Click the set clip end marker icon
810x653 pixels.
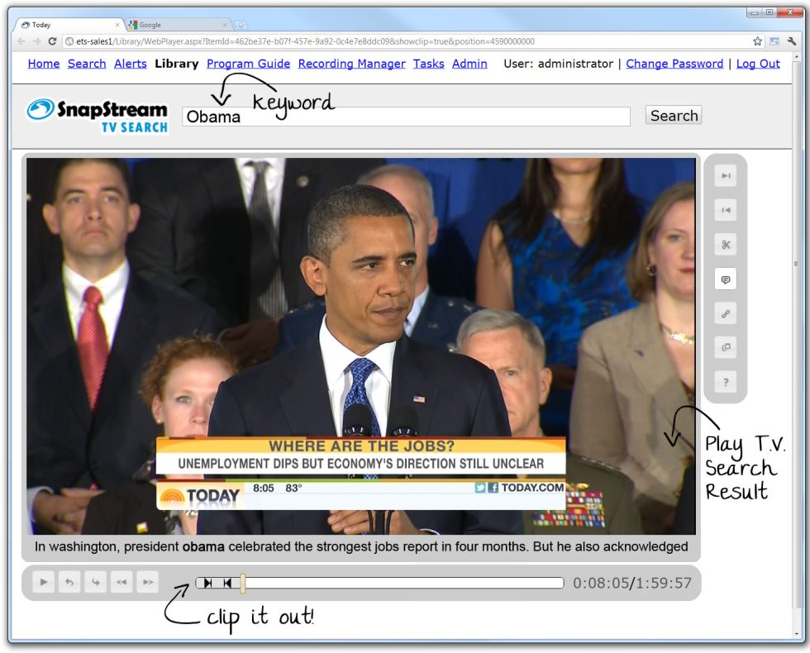coord(227,583)
